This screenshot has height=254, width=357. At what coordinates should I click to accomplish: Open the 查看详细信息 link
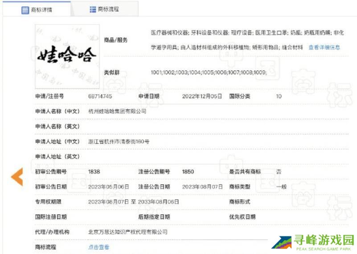pos(324,47)
